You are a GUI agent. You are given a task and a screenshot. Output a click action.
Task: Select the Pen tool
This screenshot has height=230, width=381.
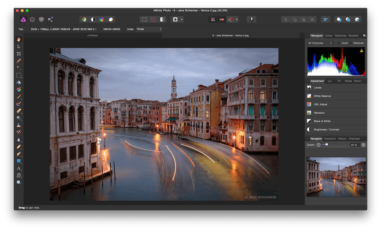pyautogui.click(x=19, y=154)
